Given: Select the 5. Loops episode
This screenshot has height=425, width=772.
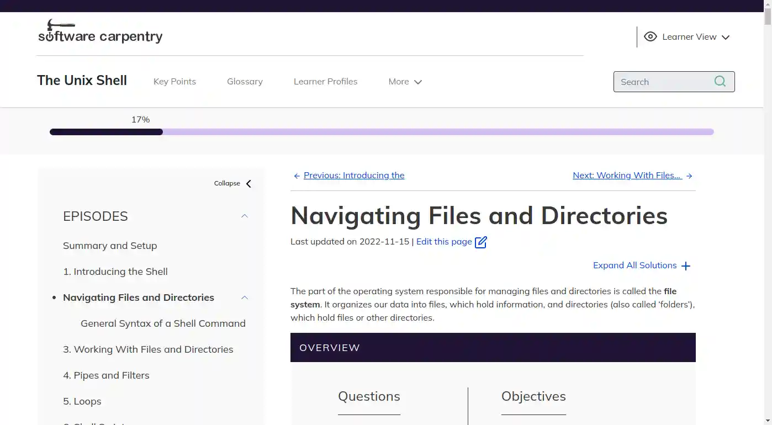Looking at the screenshot, I should pos(82,401).
